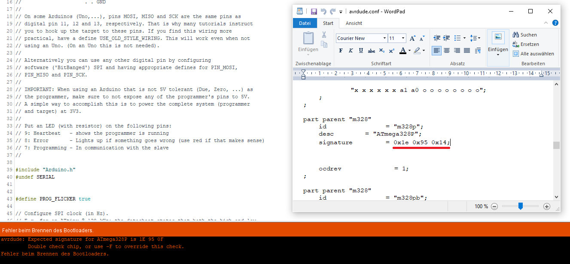The height and width of the screenshot is (264, 570).
Task: Click #define PROG_FLICKER true in Arduino editor
Action: (53, 199)
